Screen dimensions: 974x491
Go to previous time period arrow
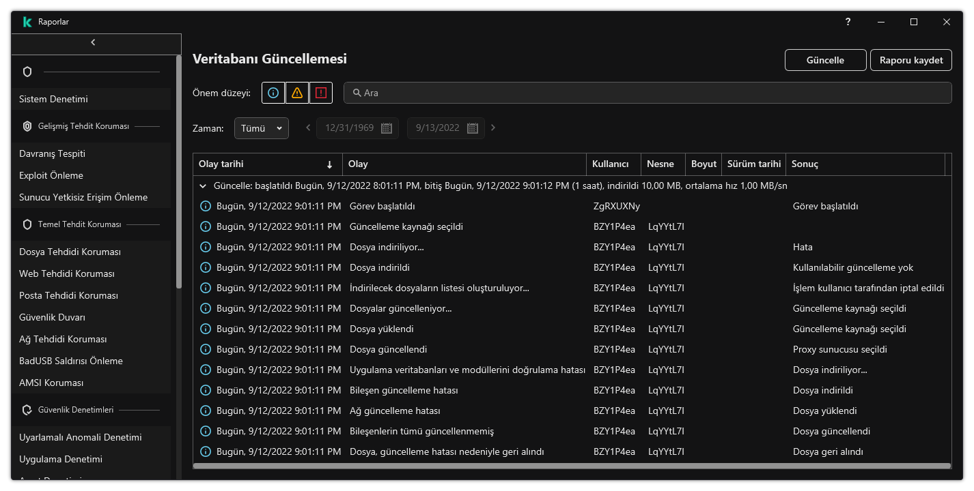[x=308, y=128]
